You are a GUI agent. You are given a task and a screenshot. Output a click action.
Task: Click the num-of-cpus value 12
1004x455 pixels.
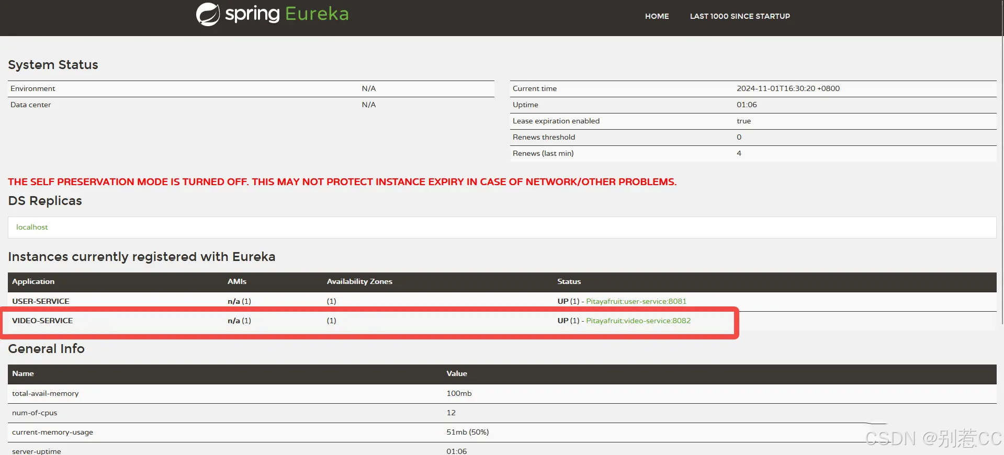click(451, 413)
